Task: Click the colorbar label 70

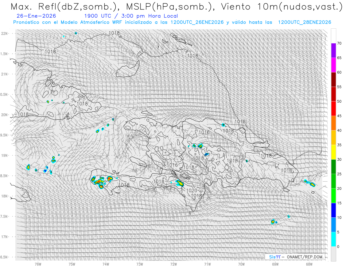Action: [339, 43]
